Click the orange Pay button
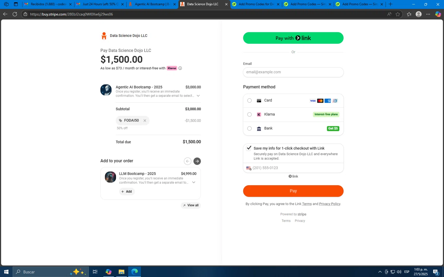This screenshot has height=277, width=444. tap(293, 191)
